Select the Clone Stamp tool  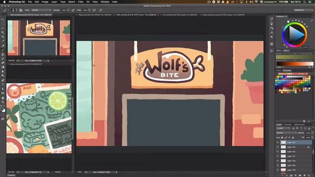point(2,54)
